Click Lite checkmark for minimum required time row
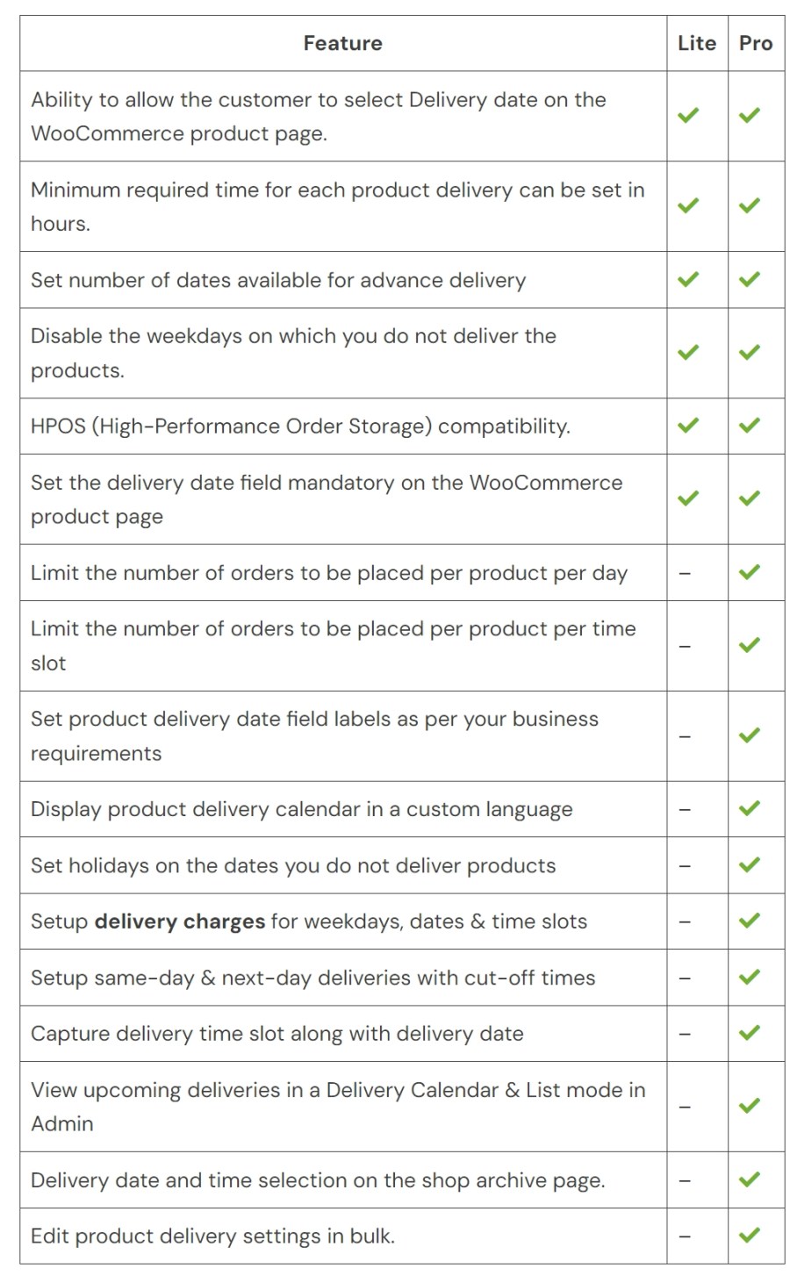Viewport: 790px width, 1276px height. [x=688, y=206]
